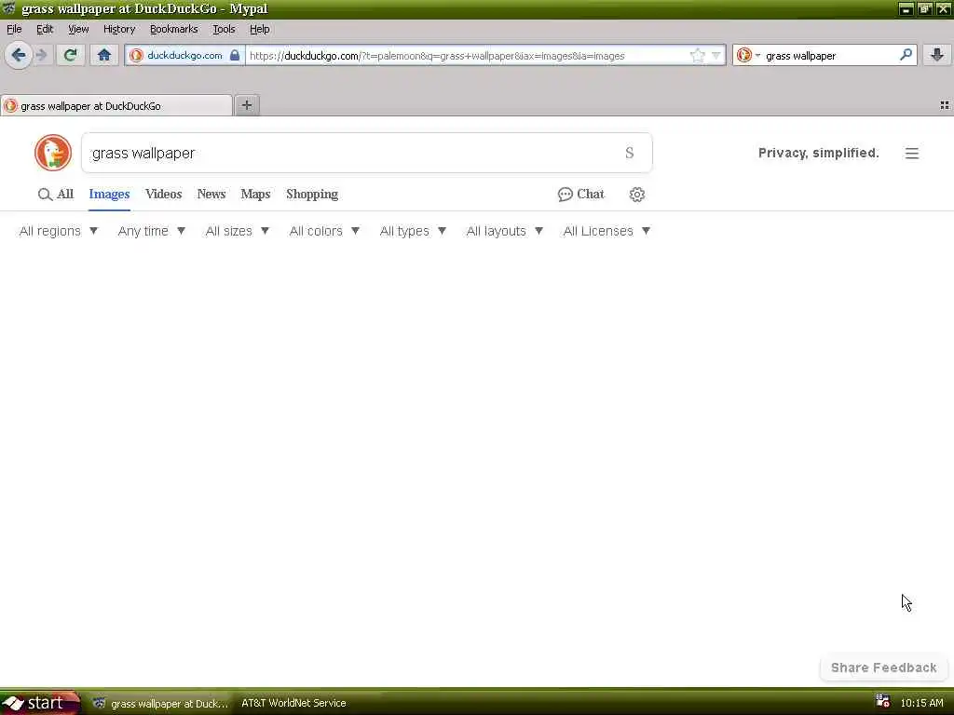Viewport: 954px width, 715px height.
Task: Open the Bookmarks menu
Action: pos(174,29)
